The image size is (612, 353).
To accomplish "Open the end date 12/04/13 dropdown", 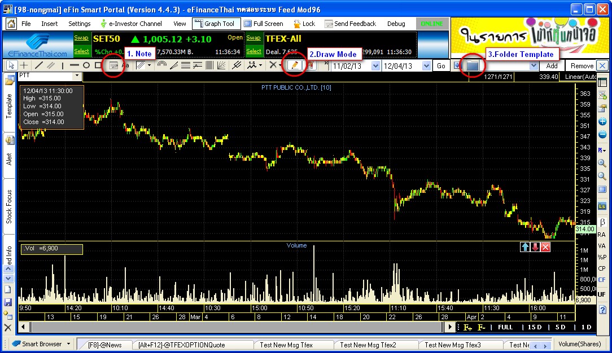I will [426, 66].
